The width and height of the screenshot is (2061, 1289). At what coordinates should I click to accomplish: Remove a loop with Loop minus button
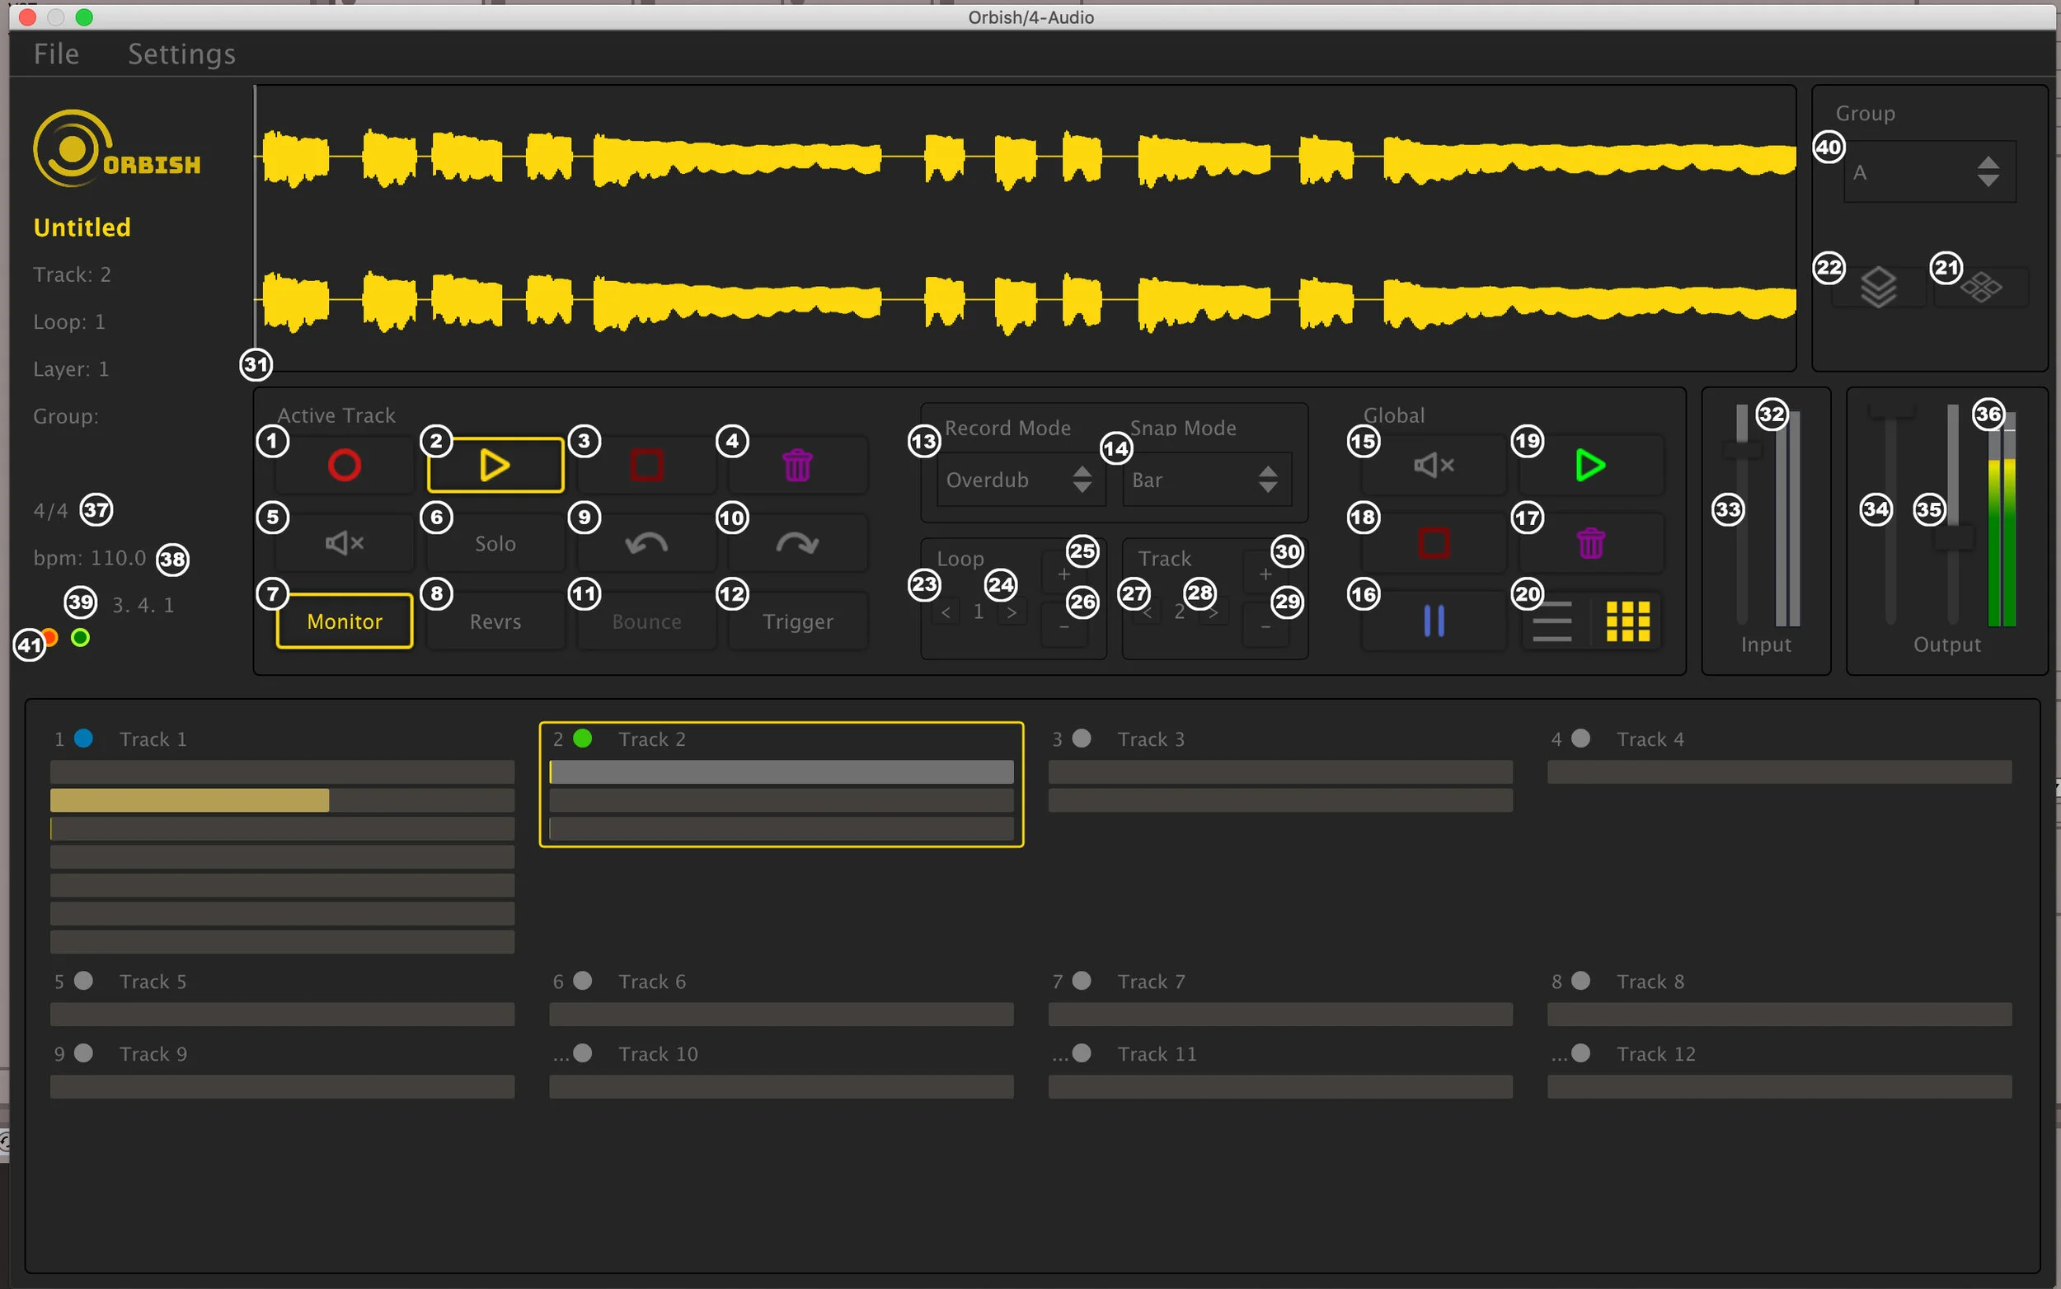click(x=1063, y=627)
